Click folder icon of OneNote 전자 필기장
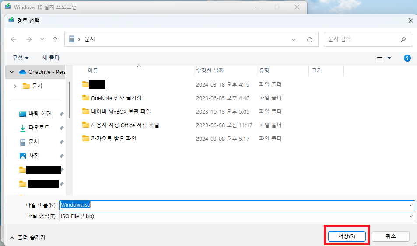 click(86, 98)
